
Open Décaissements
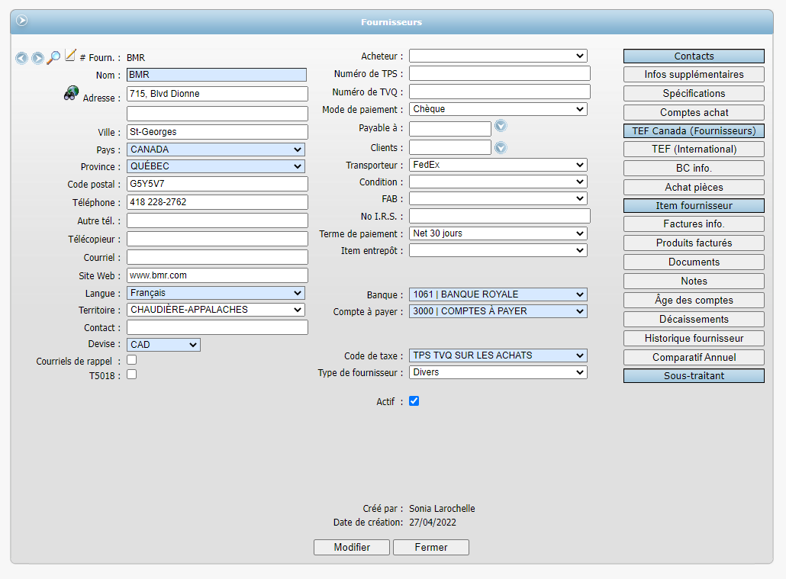coord(694,320)
